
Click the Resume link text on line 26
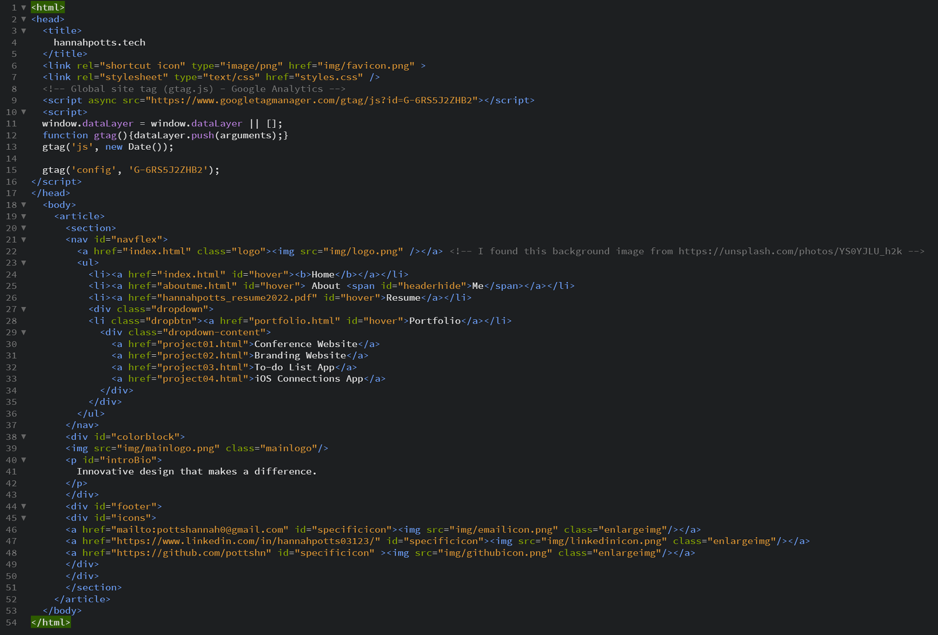point(404,297)
